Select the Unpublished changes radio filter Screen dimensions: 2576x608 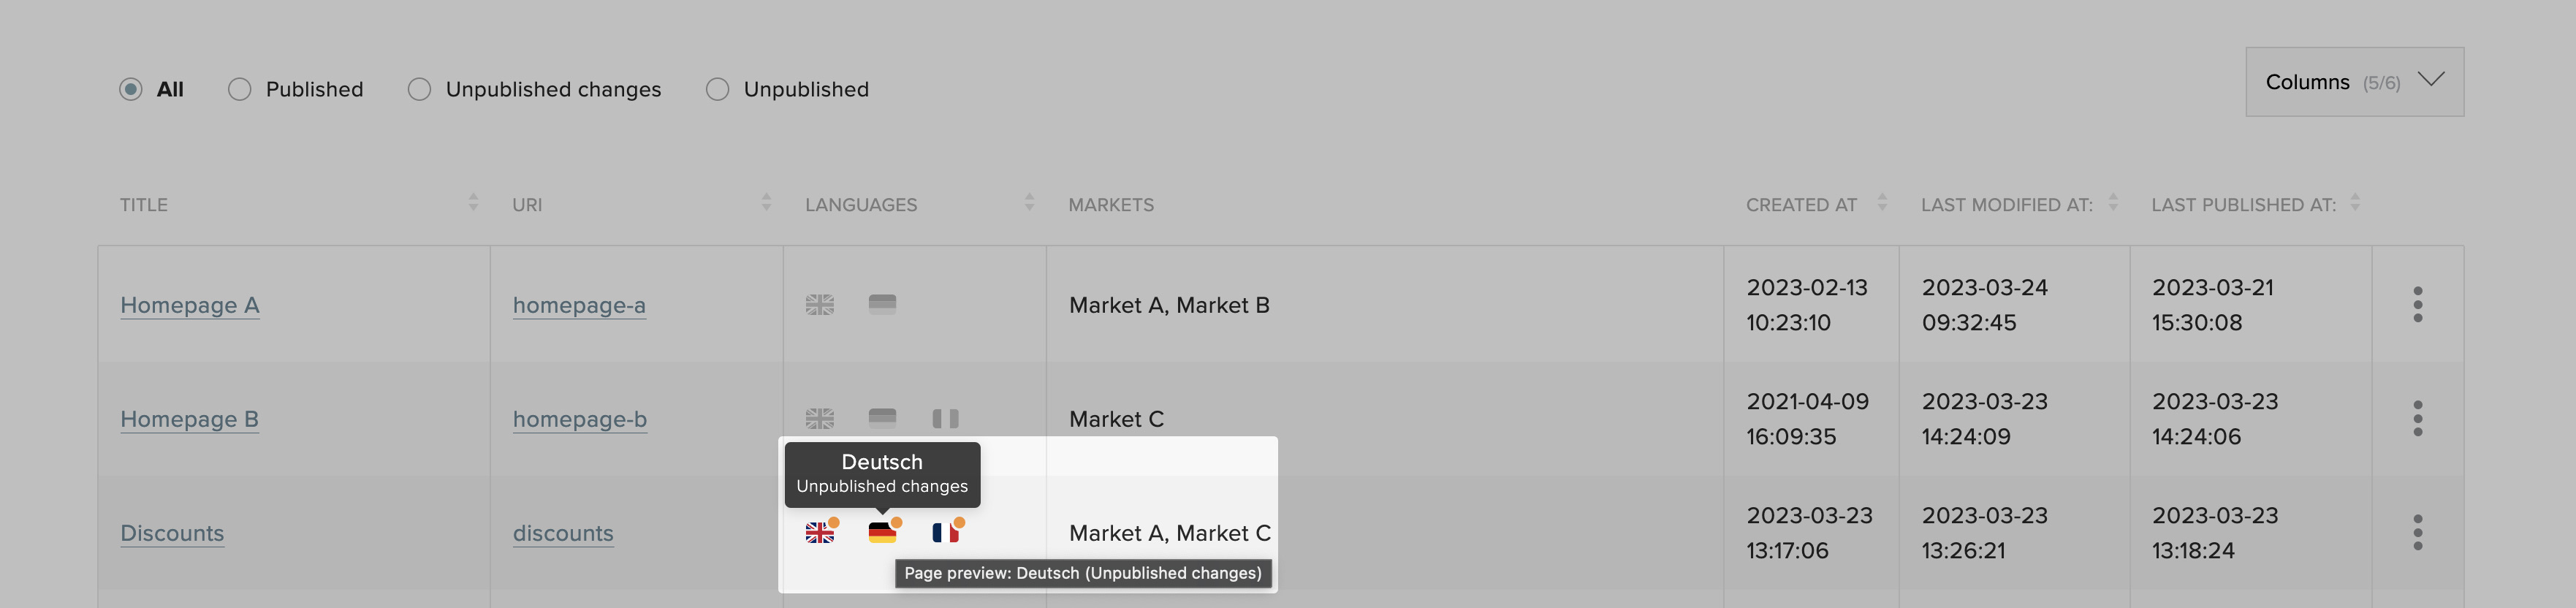[419, 89]
